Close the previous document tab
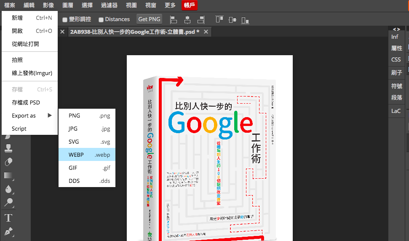This screenshot has width=409, height=241. (x=62, y=32)
